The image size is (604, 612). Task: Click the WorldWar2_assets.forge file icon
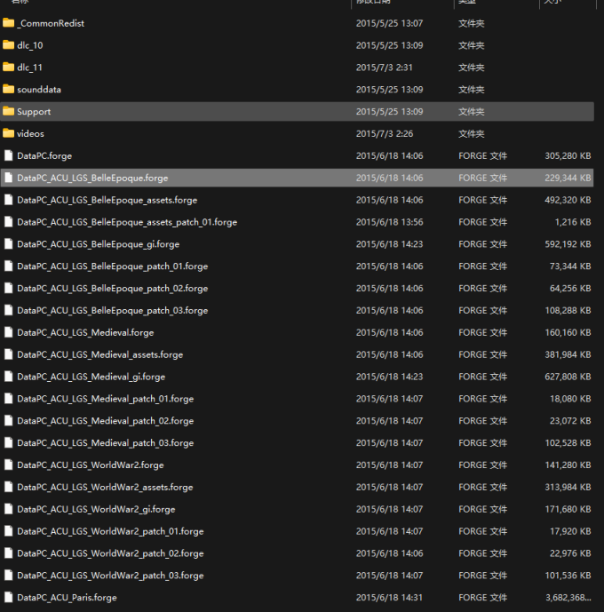(8, 487)
